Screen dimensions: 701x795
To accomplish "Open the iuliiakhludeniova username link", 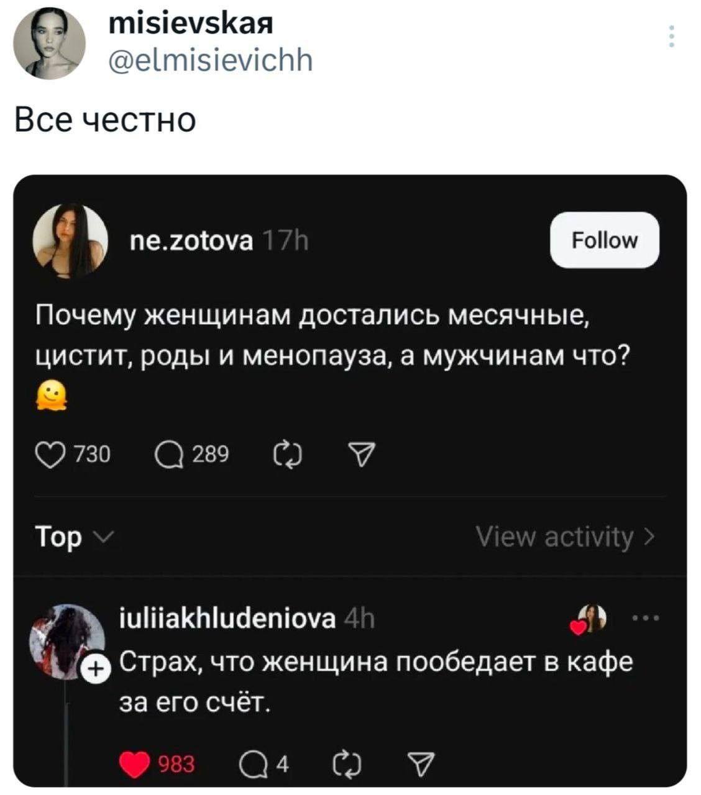I will click(227, 619).
